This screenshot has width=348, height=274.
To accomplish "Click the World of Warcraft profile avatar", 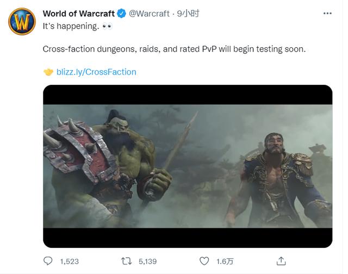I will click(x=21, y=21).
